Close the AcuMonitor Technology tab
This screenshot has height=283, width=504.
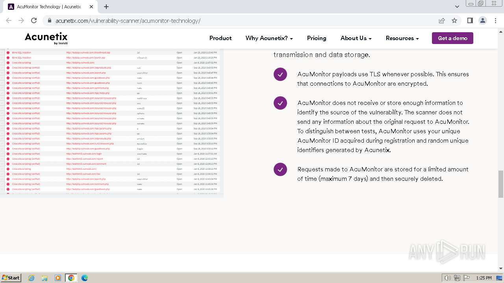(91, 7)
